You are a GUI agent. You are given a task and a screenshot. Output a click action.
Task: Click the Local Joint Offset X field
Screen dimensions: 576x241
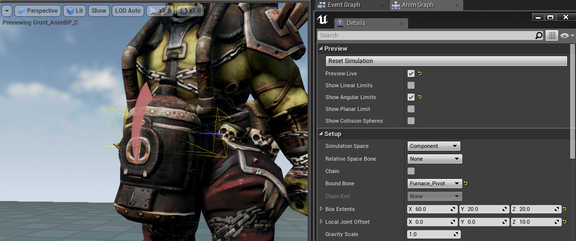click(432, 222)
